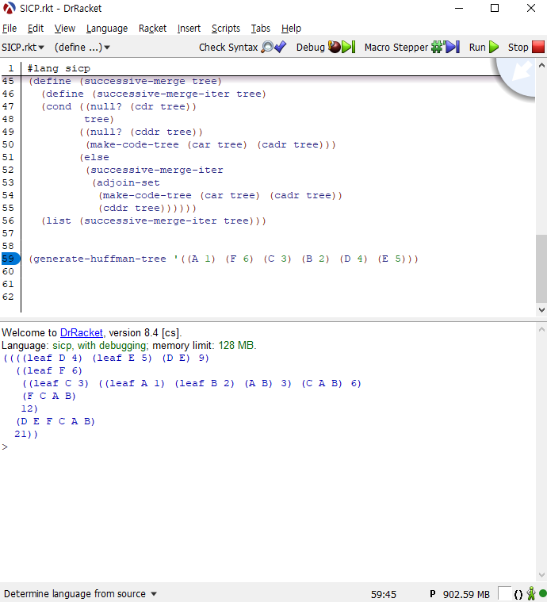Click the running man status icon
This screenshot has width=547, height=602.
[x=531, y=594]
